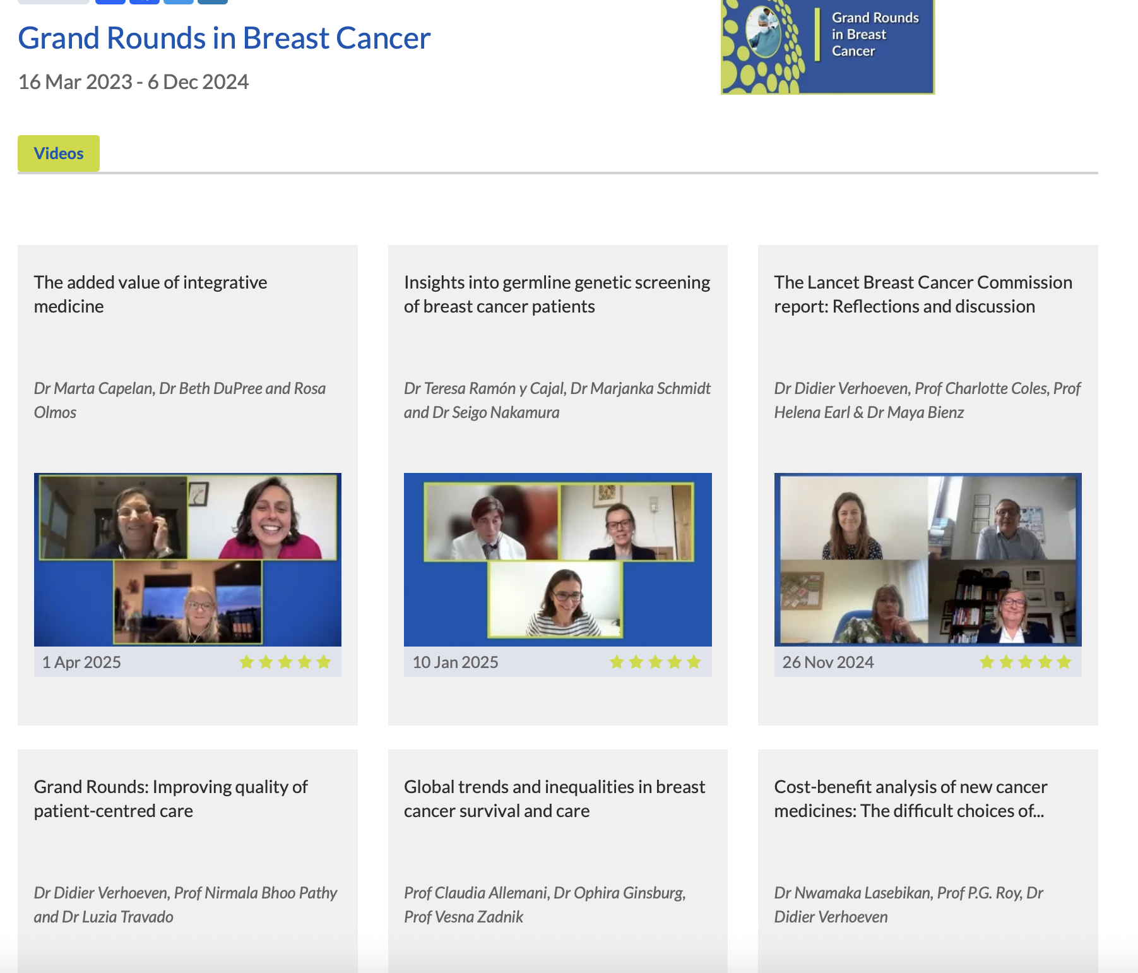Click the star rating on the 26 Nov 2024 video

[x=1025, y=662]
